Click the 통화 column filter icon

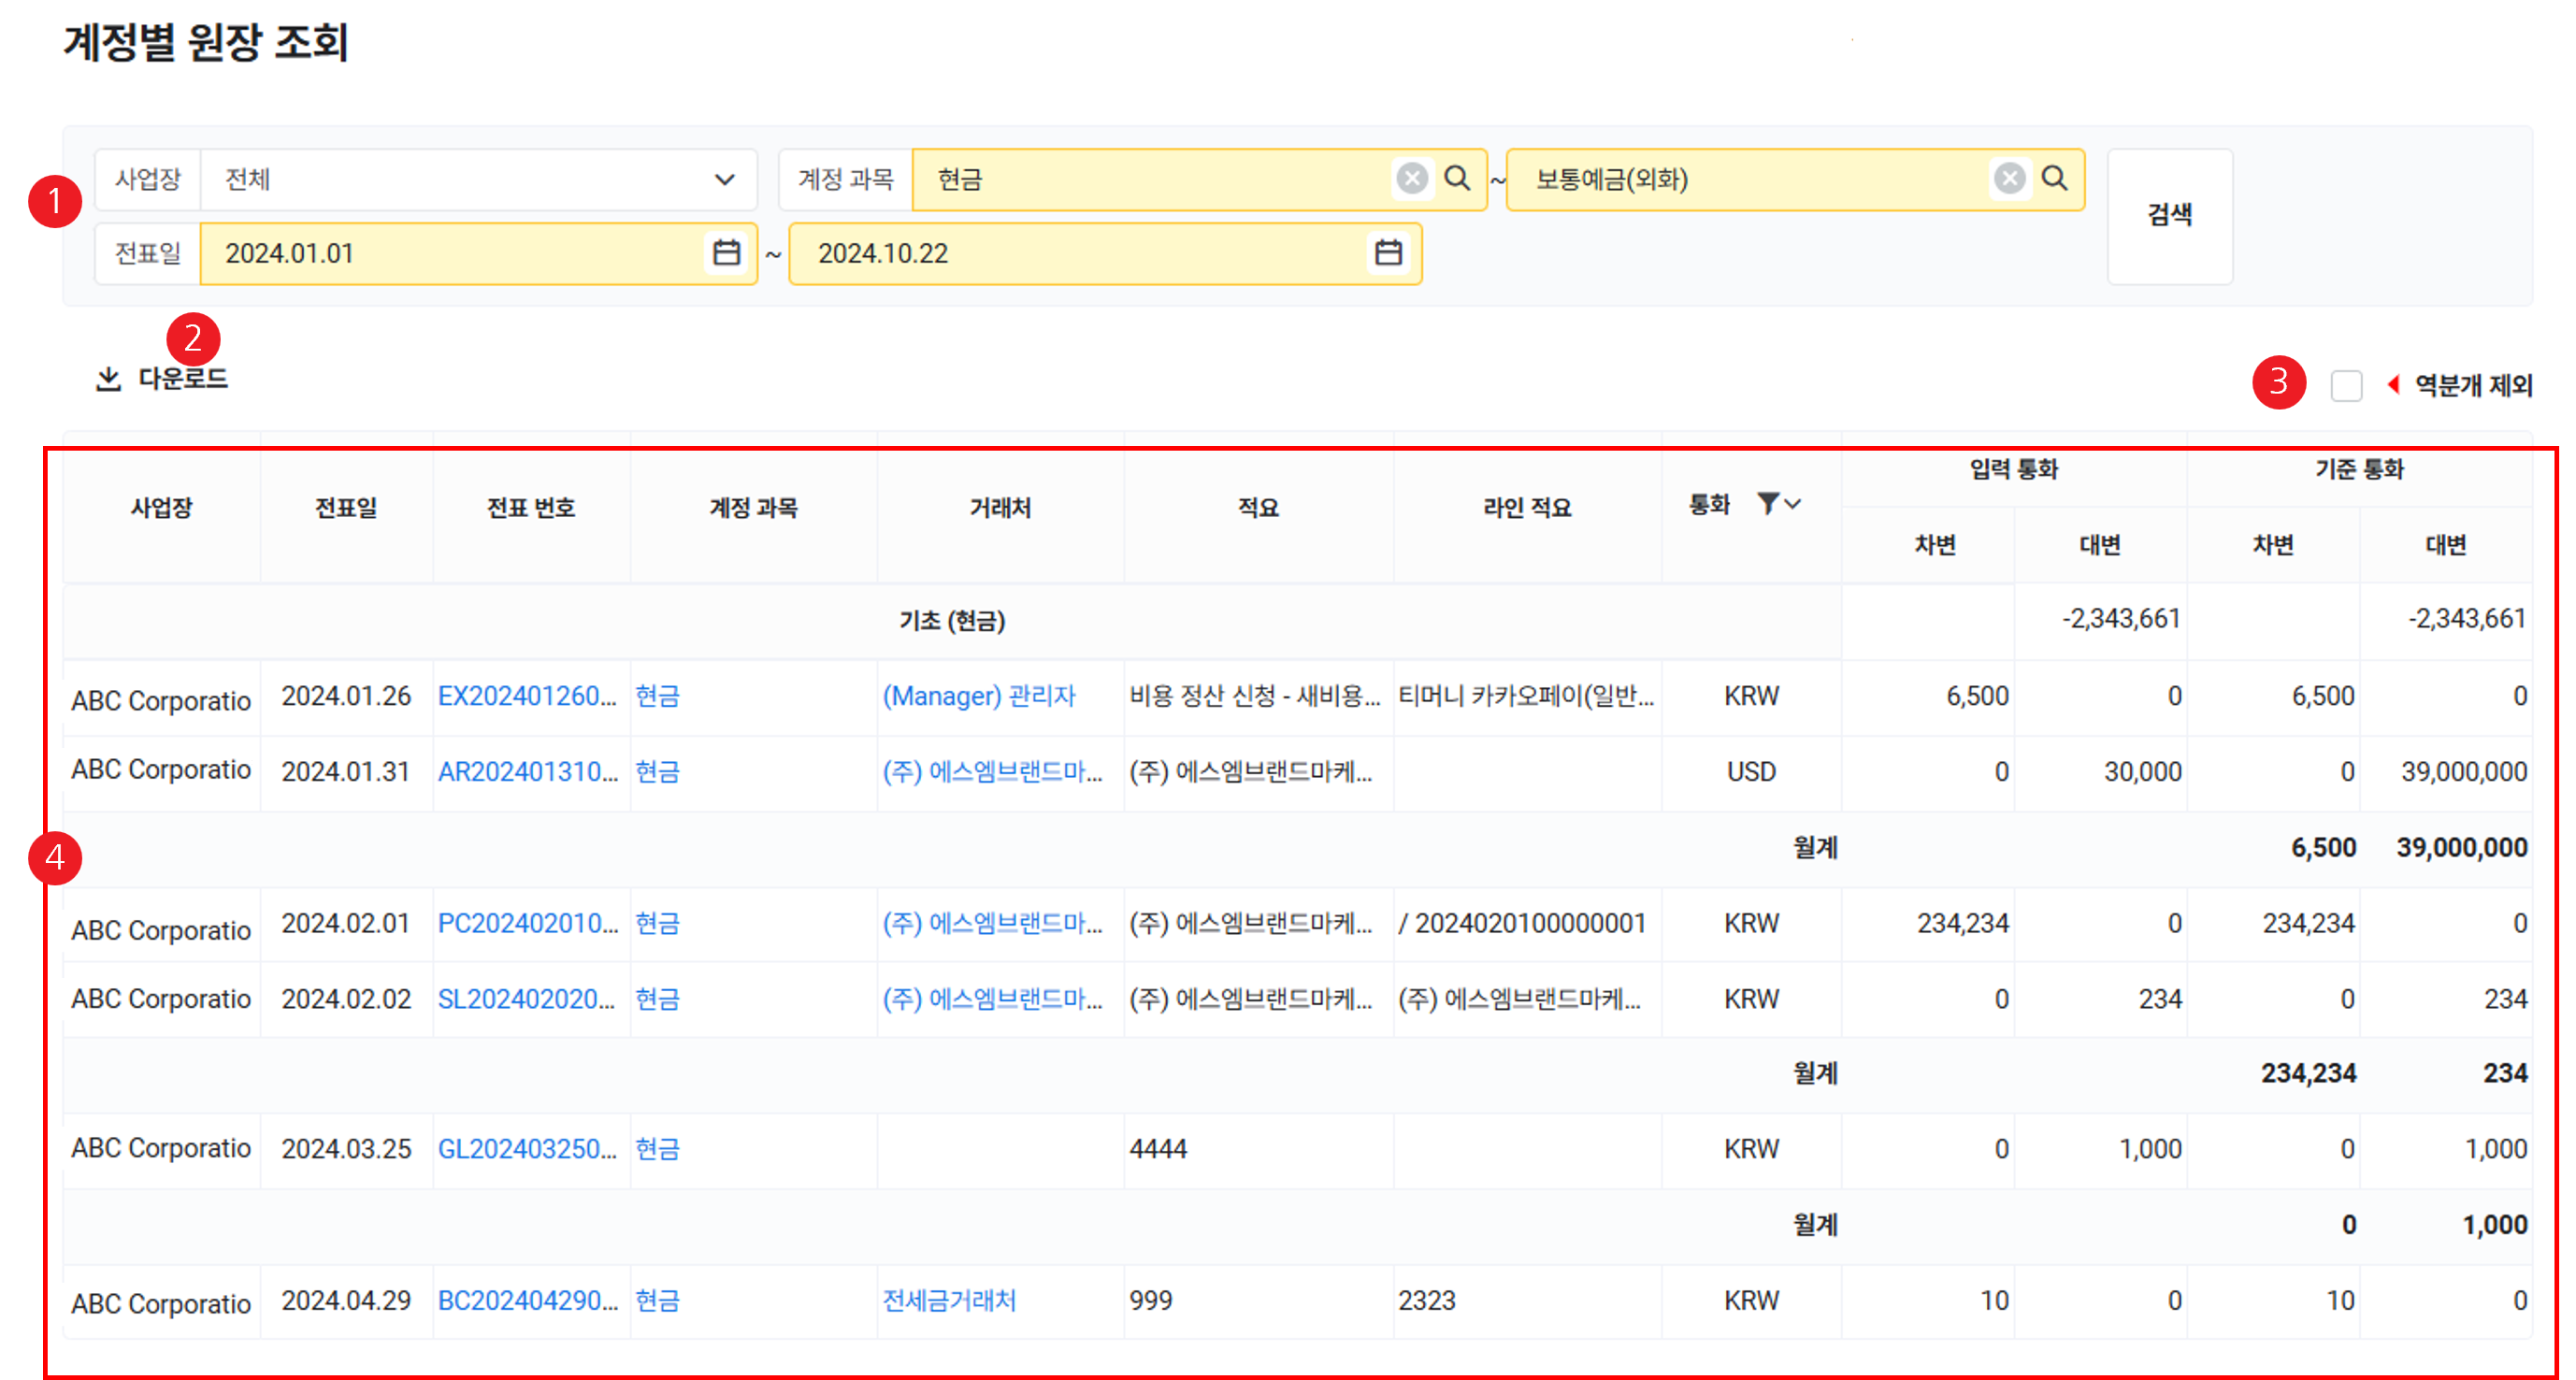[x=1768, y=504]
